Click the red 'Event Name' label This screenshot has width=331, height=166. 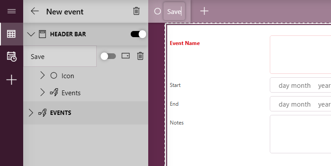click(x=185, y=43)
